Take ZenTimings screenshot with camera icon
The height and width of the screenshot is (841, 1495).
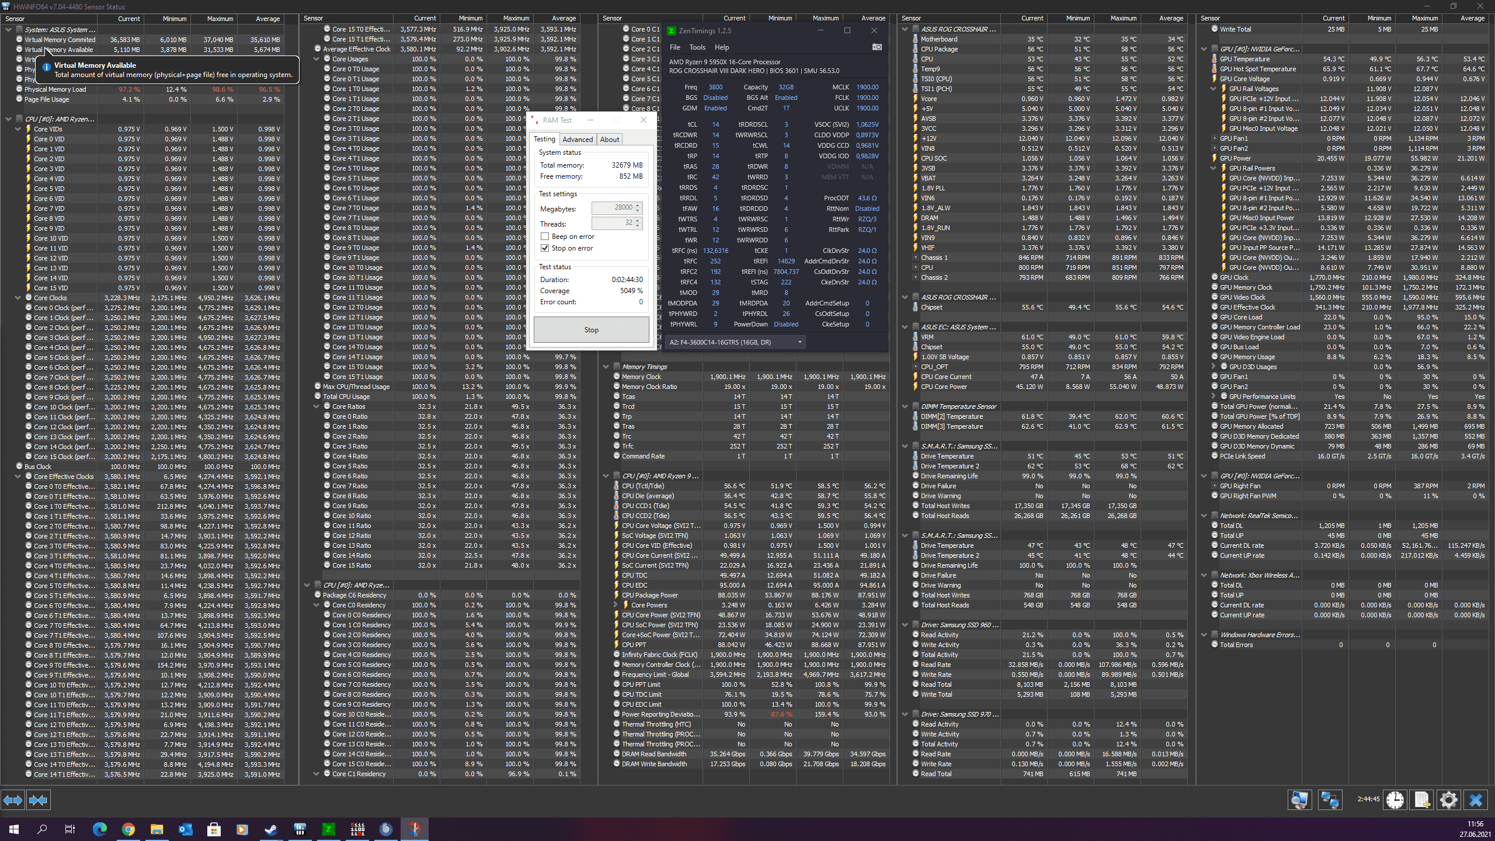[877, 47]
